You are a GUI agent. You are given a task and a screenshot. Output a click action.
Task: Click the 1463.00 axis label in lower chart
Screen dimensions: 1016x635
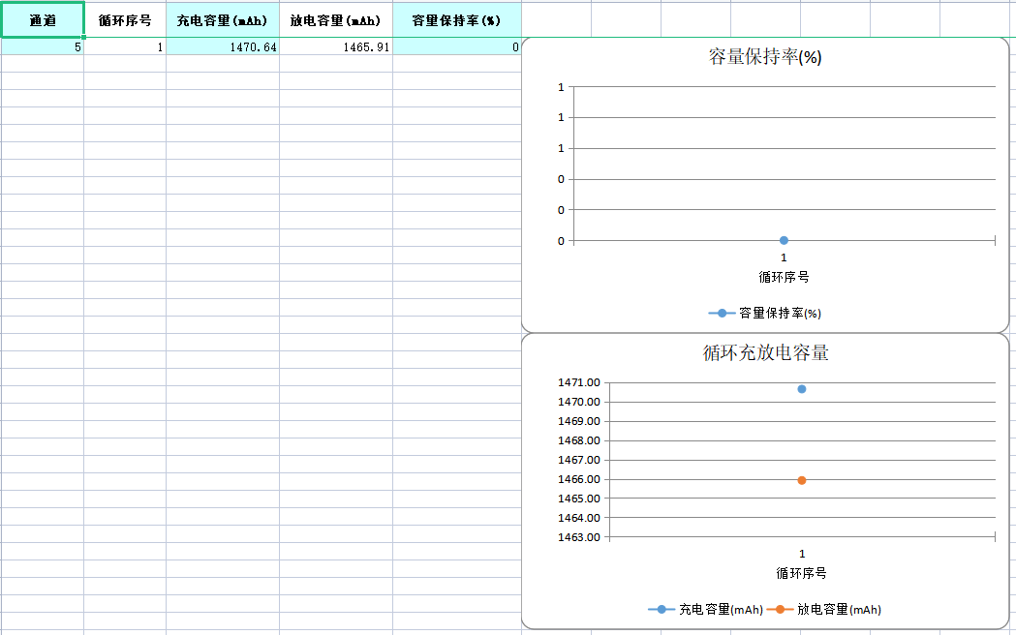pos(578,536)
